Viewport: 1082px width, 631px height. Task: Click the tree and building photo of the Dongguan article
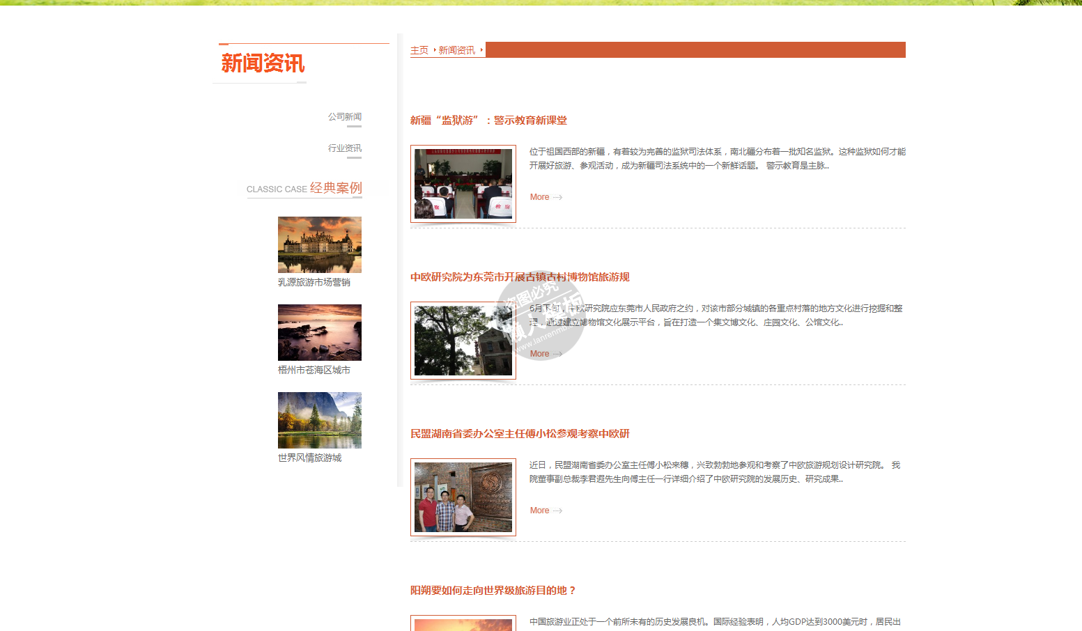tap(463, 341)
